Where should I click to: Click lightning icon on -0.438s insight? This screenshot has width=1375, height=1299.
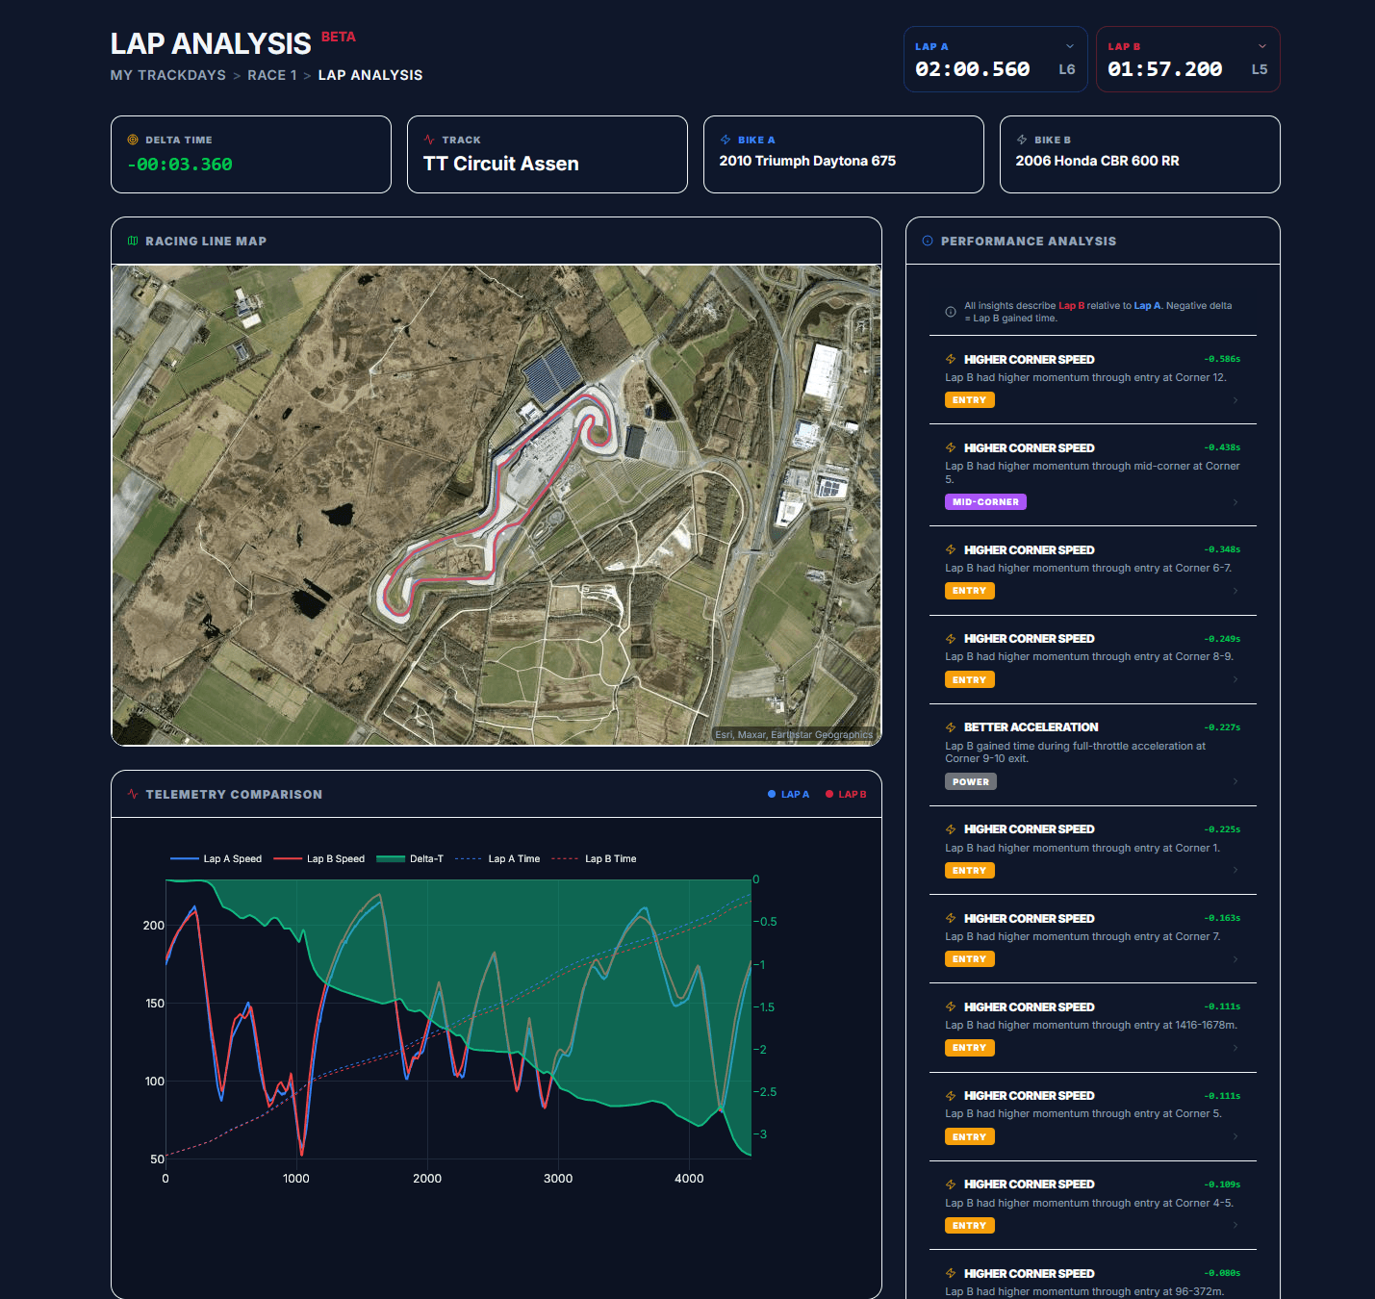[x=951, y=447]
